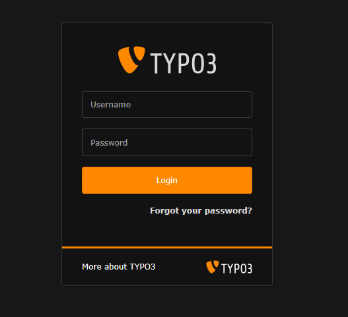Click the left edge of the Login button
Image resolution: width=348 pixels, height=317 pixels.
click(x=85, y=181)
